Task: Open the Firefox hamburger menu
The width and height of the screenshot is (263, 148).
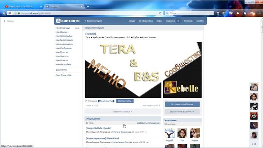Action: 260,13
